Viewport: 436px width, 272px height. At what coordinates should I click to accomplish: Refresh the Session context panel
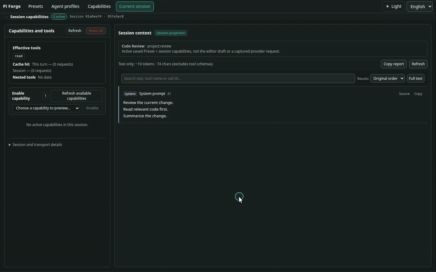(418, 64)
